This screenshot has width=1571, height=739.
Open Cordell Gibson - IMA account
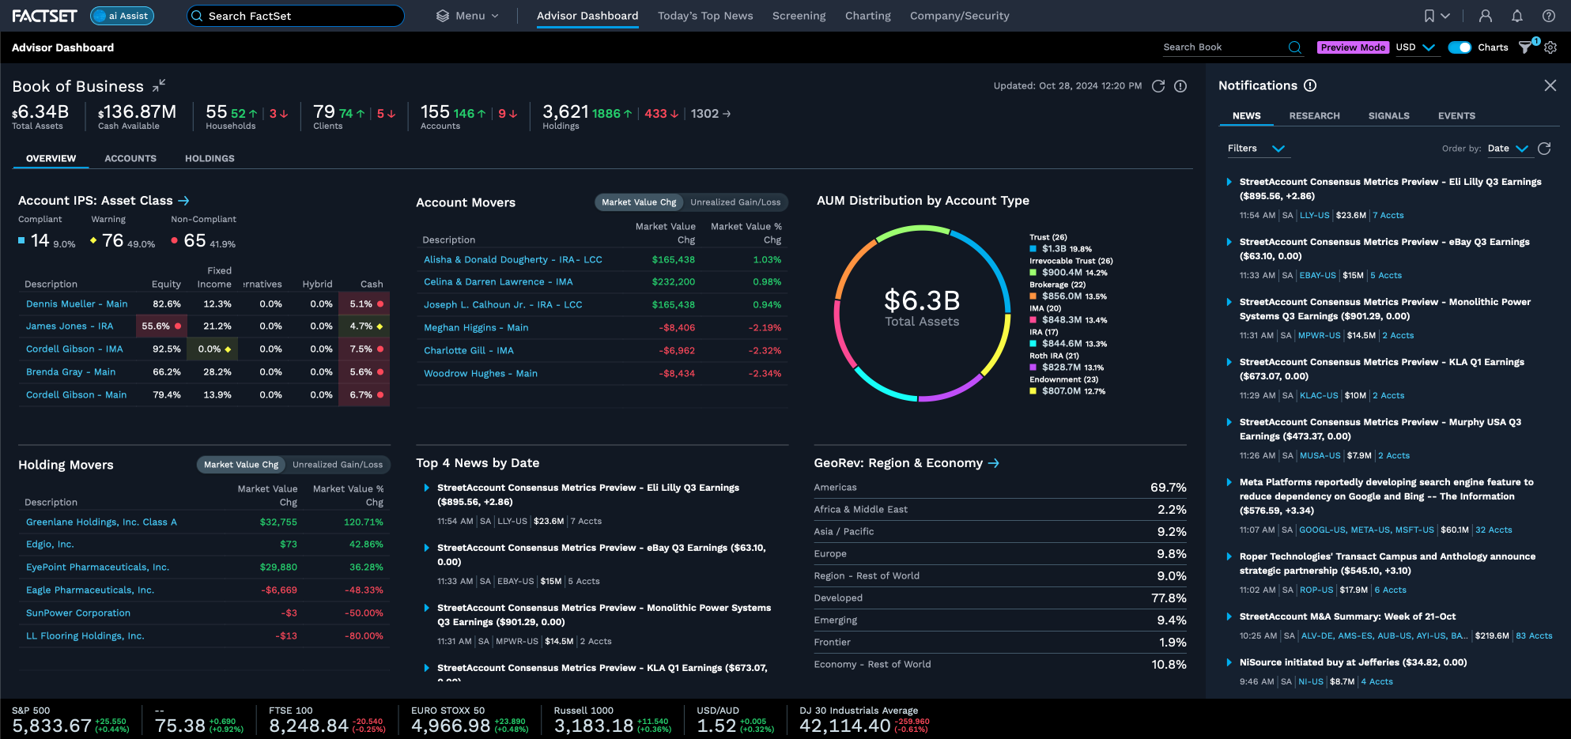74,349
